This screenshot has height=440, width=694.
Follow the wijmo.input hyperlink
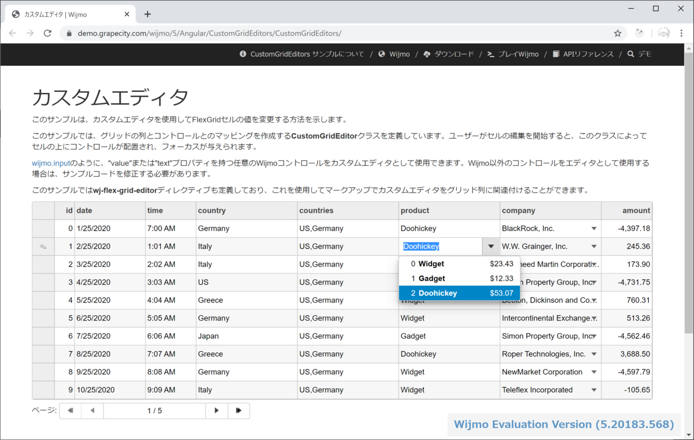coord(51,163)
